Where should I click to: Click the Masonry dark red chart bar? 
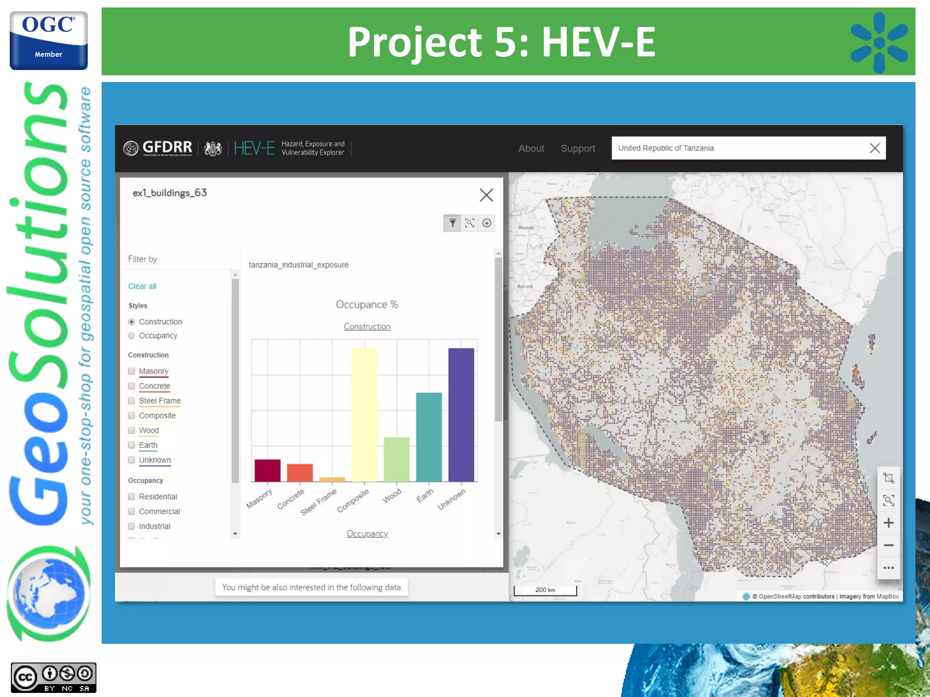(267, 470)
